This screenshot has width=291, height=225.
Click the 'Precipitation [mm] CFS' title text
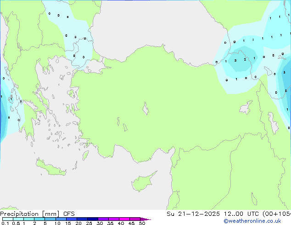tap(37, 214)
